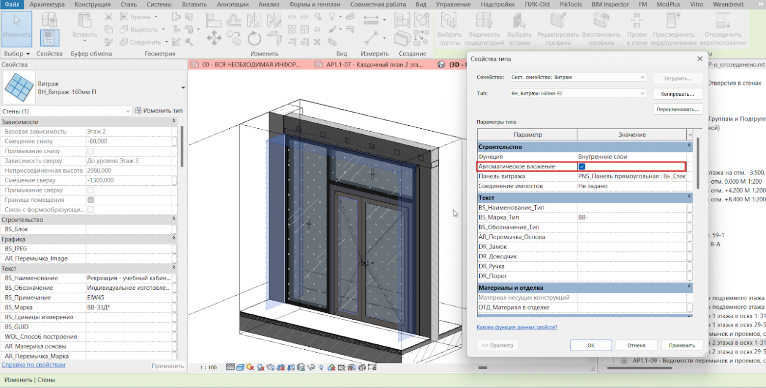This screenshot has width=766, height=388.
Task: Open the Стены (1) filter dropdown
Action: (66, 111)
